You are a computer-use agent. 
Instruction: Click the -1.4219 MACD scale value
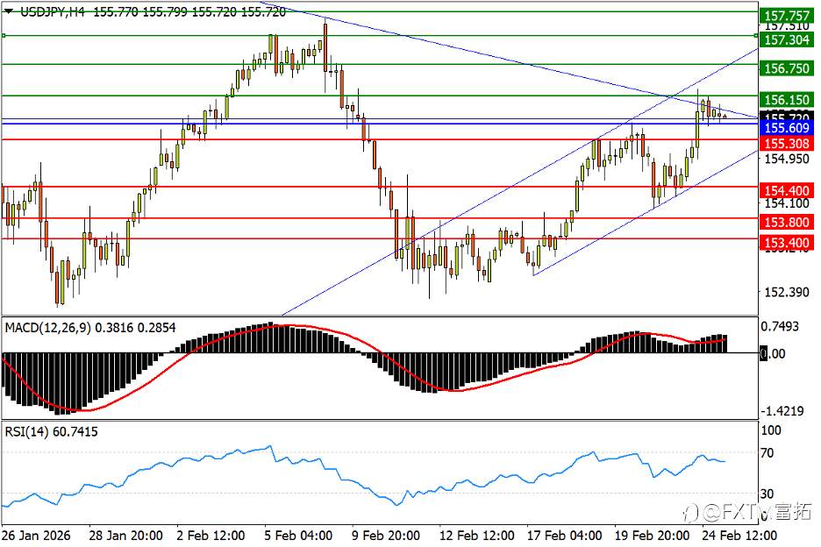click(782, 411)
